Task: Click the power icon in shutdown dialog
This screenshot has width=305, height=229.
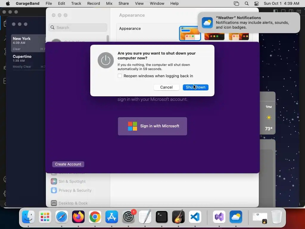Action: [x=106, y=60]
